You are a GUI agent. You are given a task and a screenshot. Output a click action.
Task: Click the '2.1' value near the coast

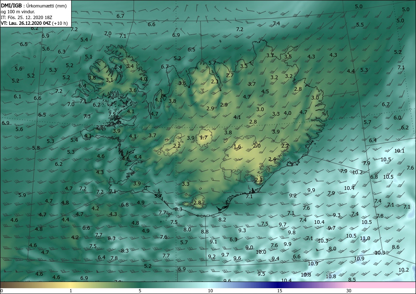[258, 180]
